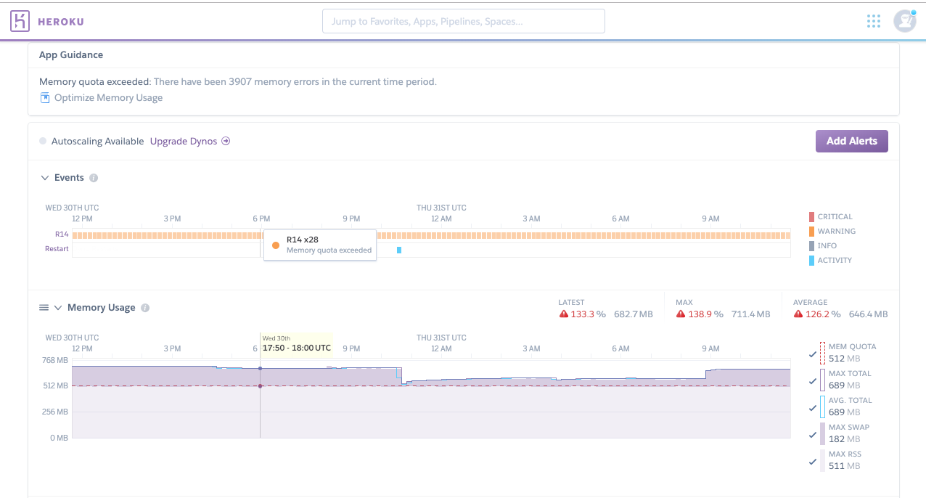Click the WED 30TH UTC label in Memory Usage
The image size is (926, 498).
point(72,338)
